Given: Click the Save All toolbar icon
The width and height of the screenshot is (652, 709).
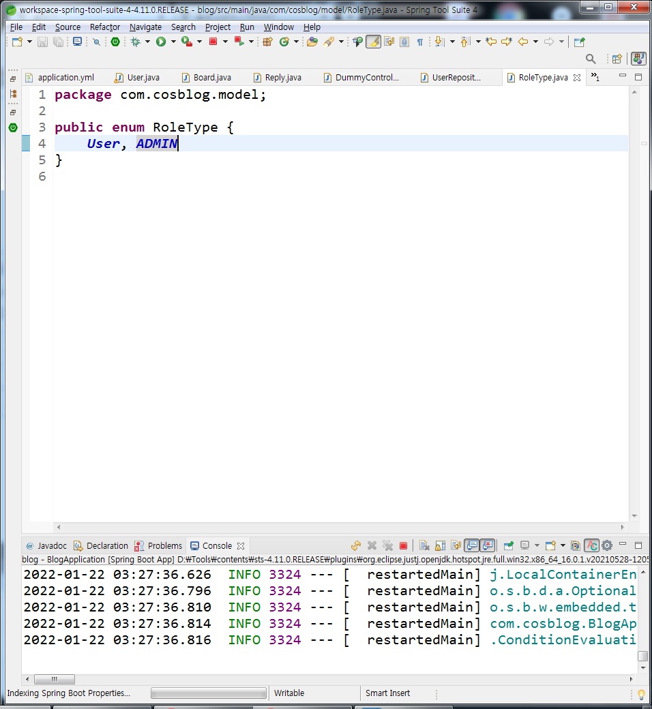Looking at the screenshot, I should [59, 42].
